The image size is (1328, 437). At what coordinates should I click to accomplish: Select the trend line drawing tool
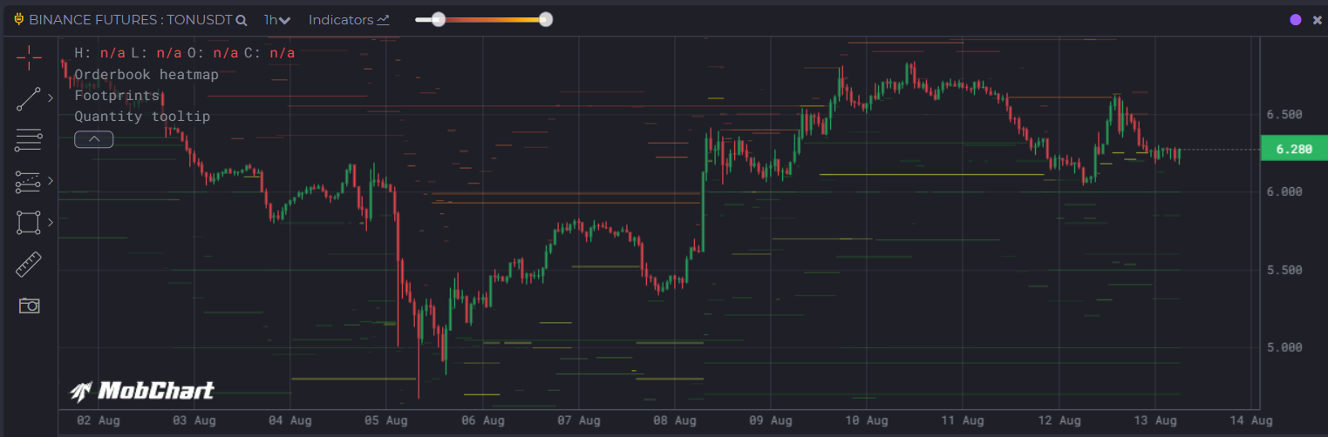pyautogui.click(x=29, y=99)
